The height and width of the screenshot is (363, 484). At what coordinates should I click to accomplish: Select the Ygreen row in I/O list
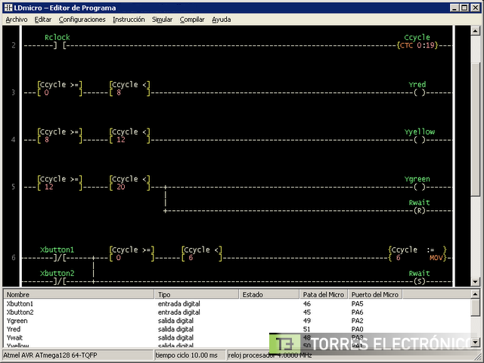coord(237,321)
